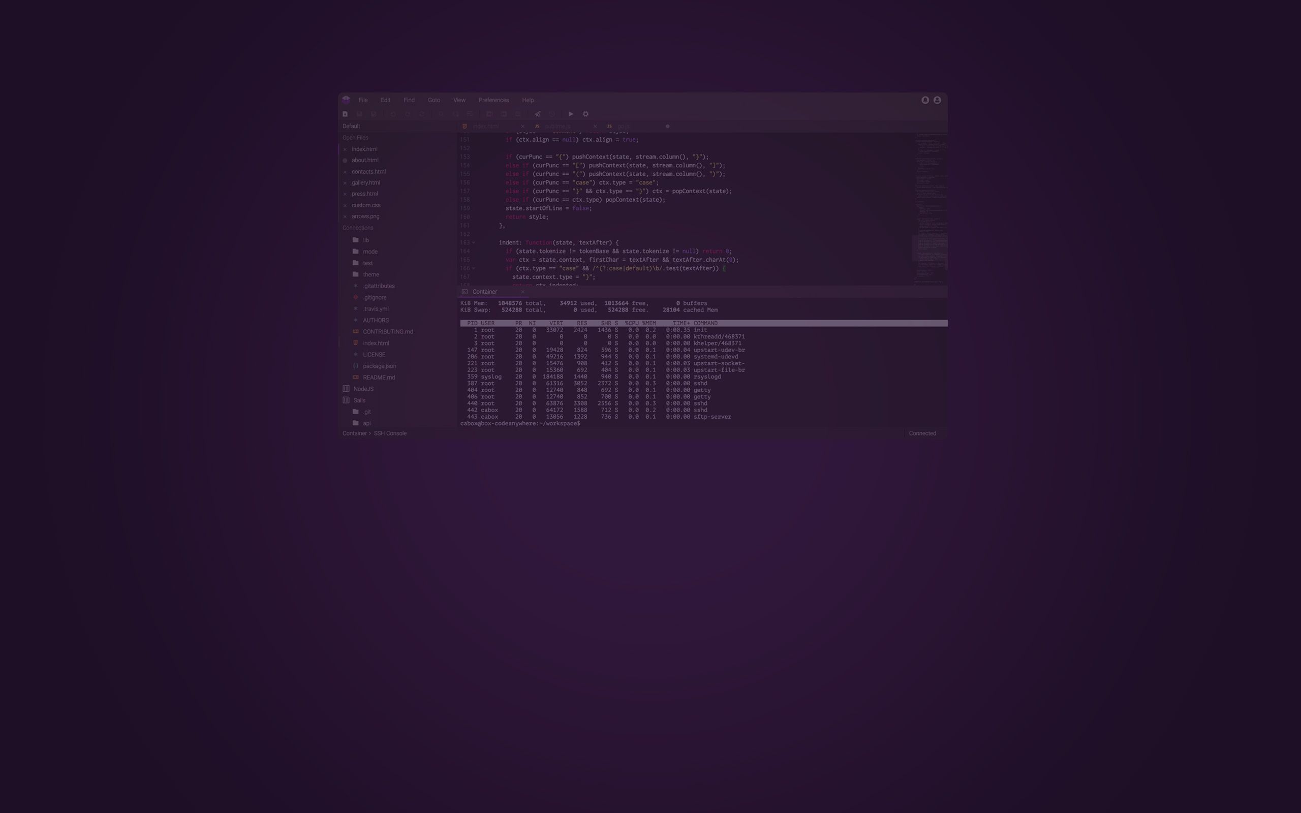Create a new file using the toolbar icon
Image resolution: width=1301 pixels, height=813 pixels.
click(345, 114)
